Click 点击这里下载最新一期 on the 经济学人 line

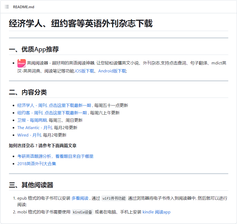70,105
